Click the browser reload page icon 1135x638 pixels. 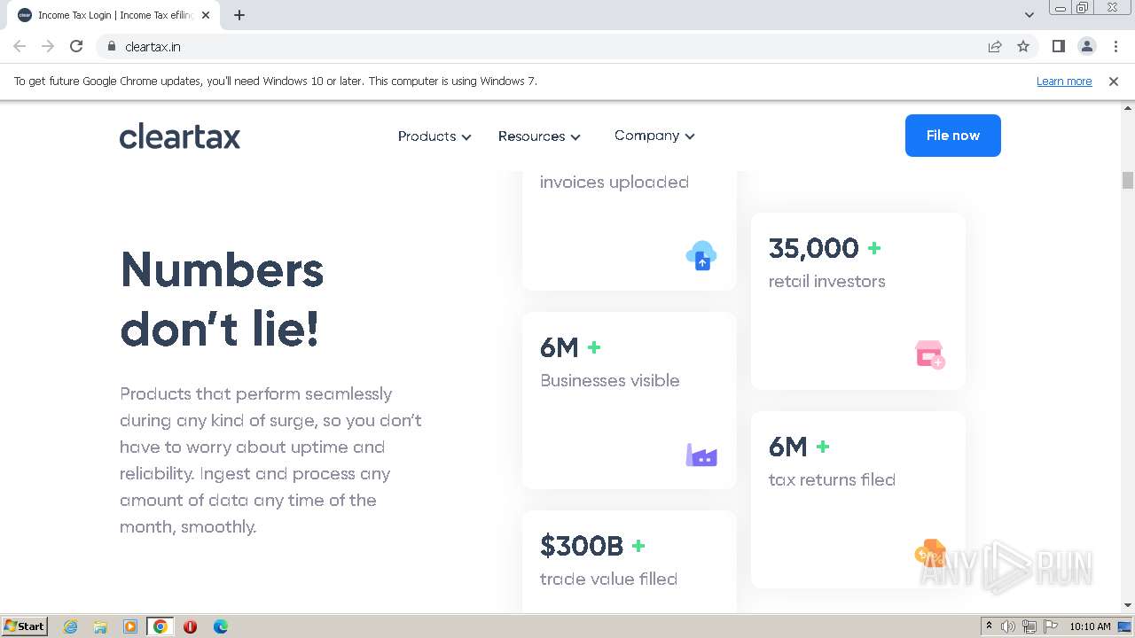[76, 46]
